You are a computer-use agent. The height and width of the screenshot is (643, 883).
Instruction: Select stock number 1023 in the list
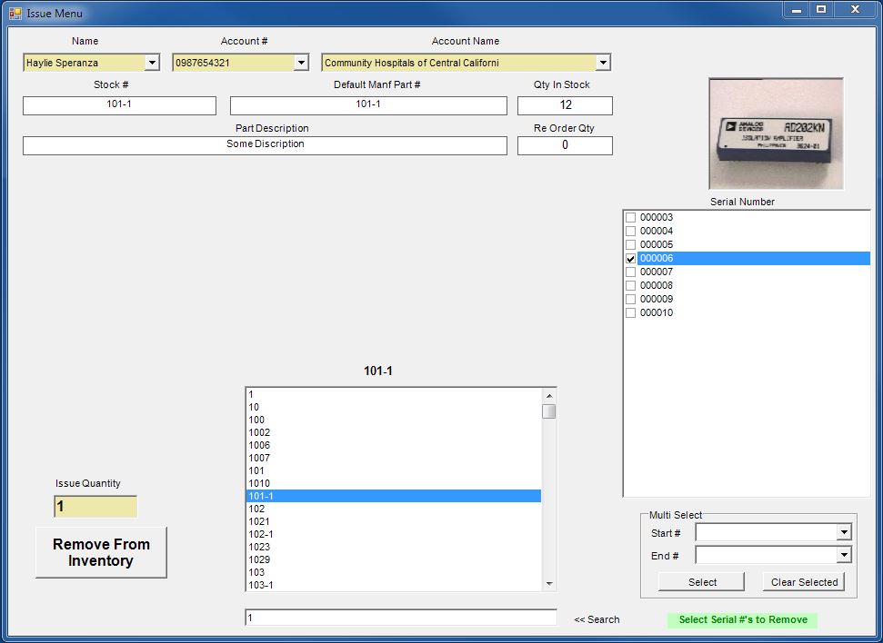259,547
